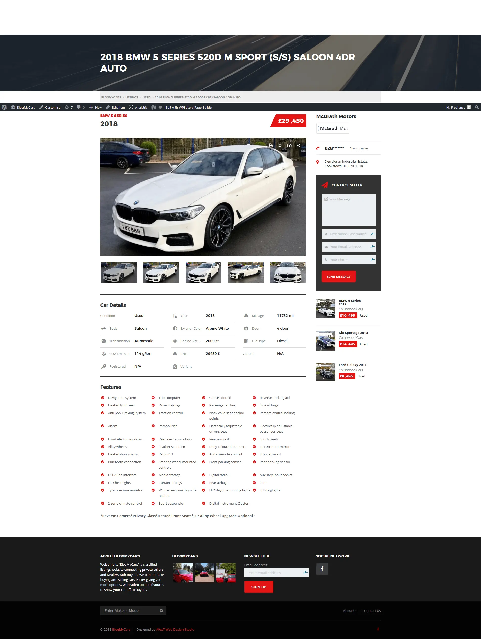The image size is (481, 639).
Task: Click the First Name, Last Name field
Action: point(348,234)
